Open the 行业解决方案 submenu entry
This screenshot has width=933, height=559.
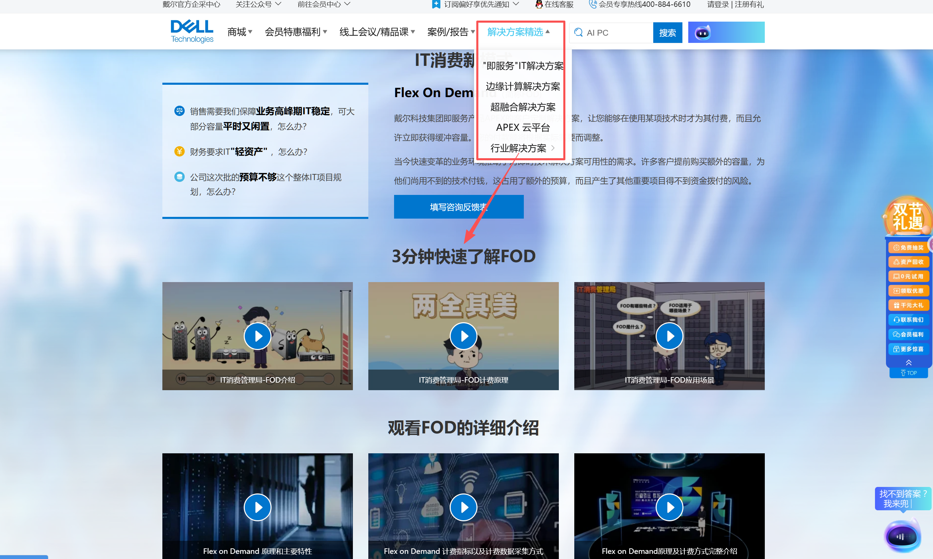(523, 148)
